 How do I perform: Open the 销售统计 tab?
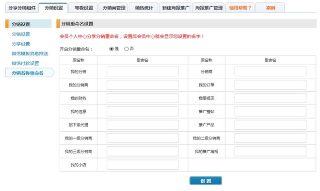tap(144, 8)
